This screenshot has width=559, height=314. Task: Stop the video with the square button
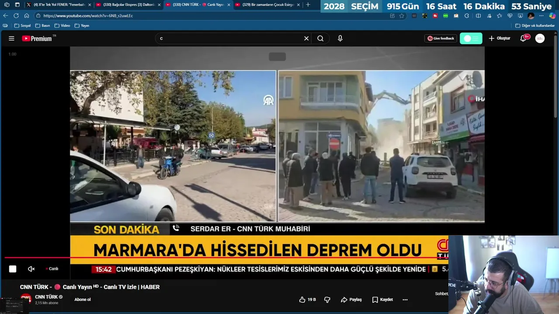click(13, 269)
